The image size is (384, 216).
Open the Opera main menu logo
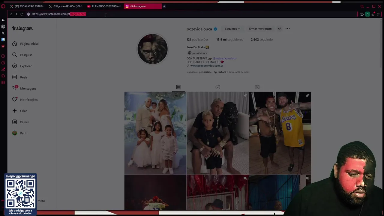pyautogui.click(x=3, y=6)
